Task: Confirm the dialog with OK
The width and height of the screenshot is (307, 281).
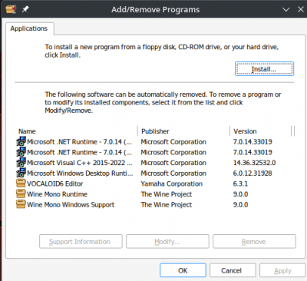Action: tap(183, 270)
